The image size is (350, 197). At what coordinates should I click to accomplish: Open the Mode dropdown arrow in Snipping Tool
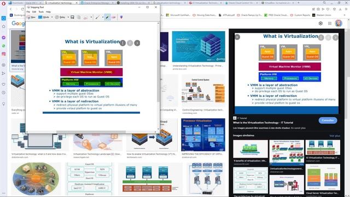point(52,17)
